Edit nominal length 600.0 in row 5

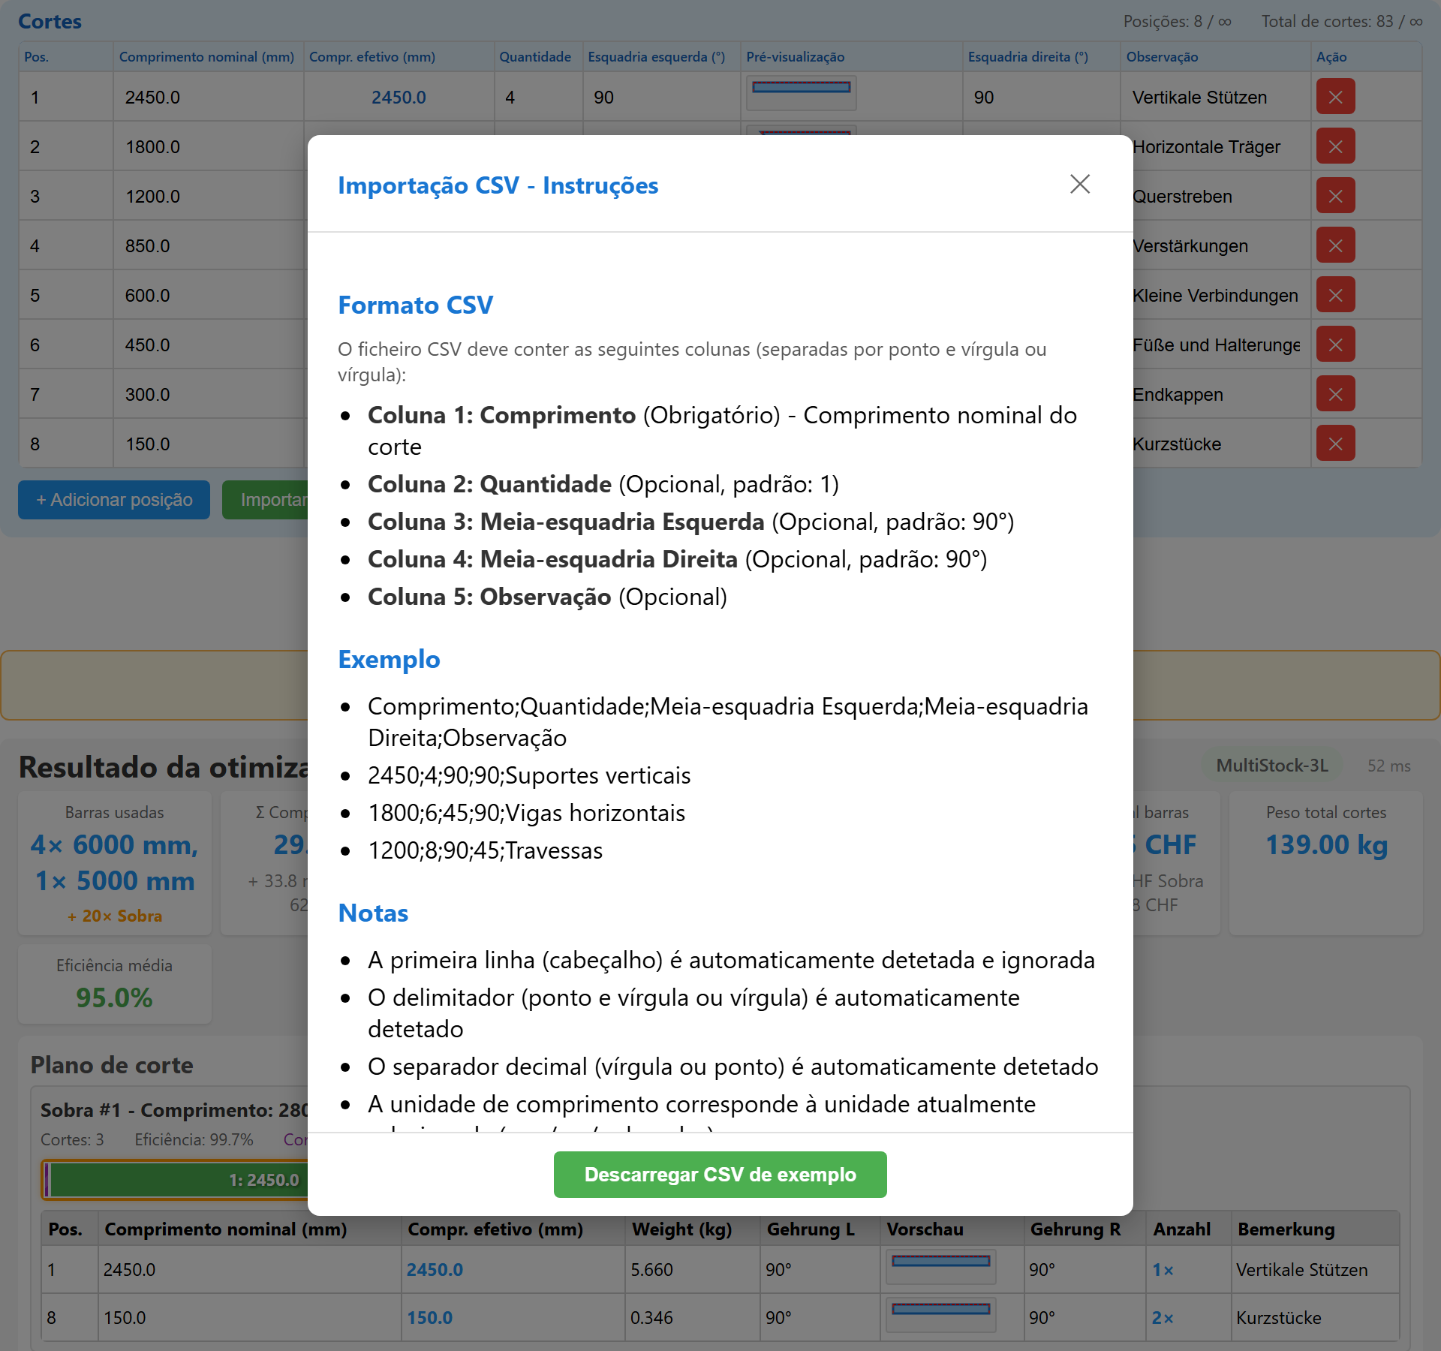click(209, 296)
